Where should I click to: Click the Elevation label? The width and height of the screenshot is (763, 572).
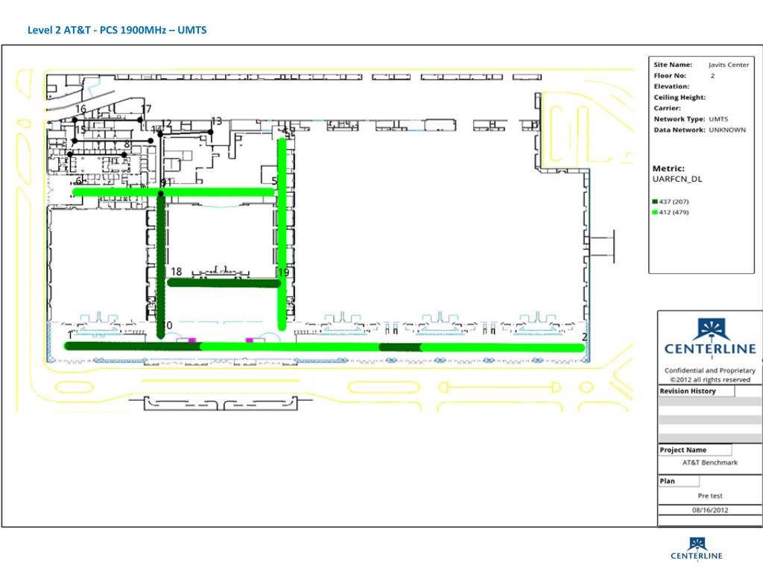point(671,86)
